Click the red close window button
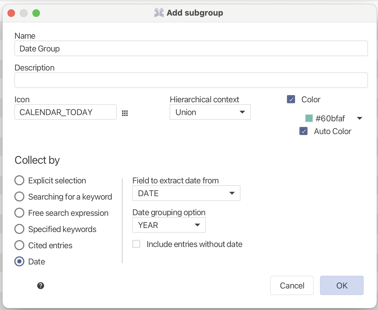Image resolution: width=378 pixels, height=310 pixels. click(x=11, y=13)
